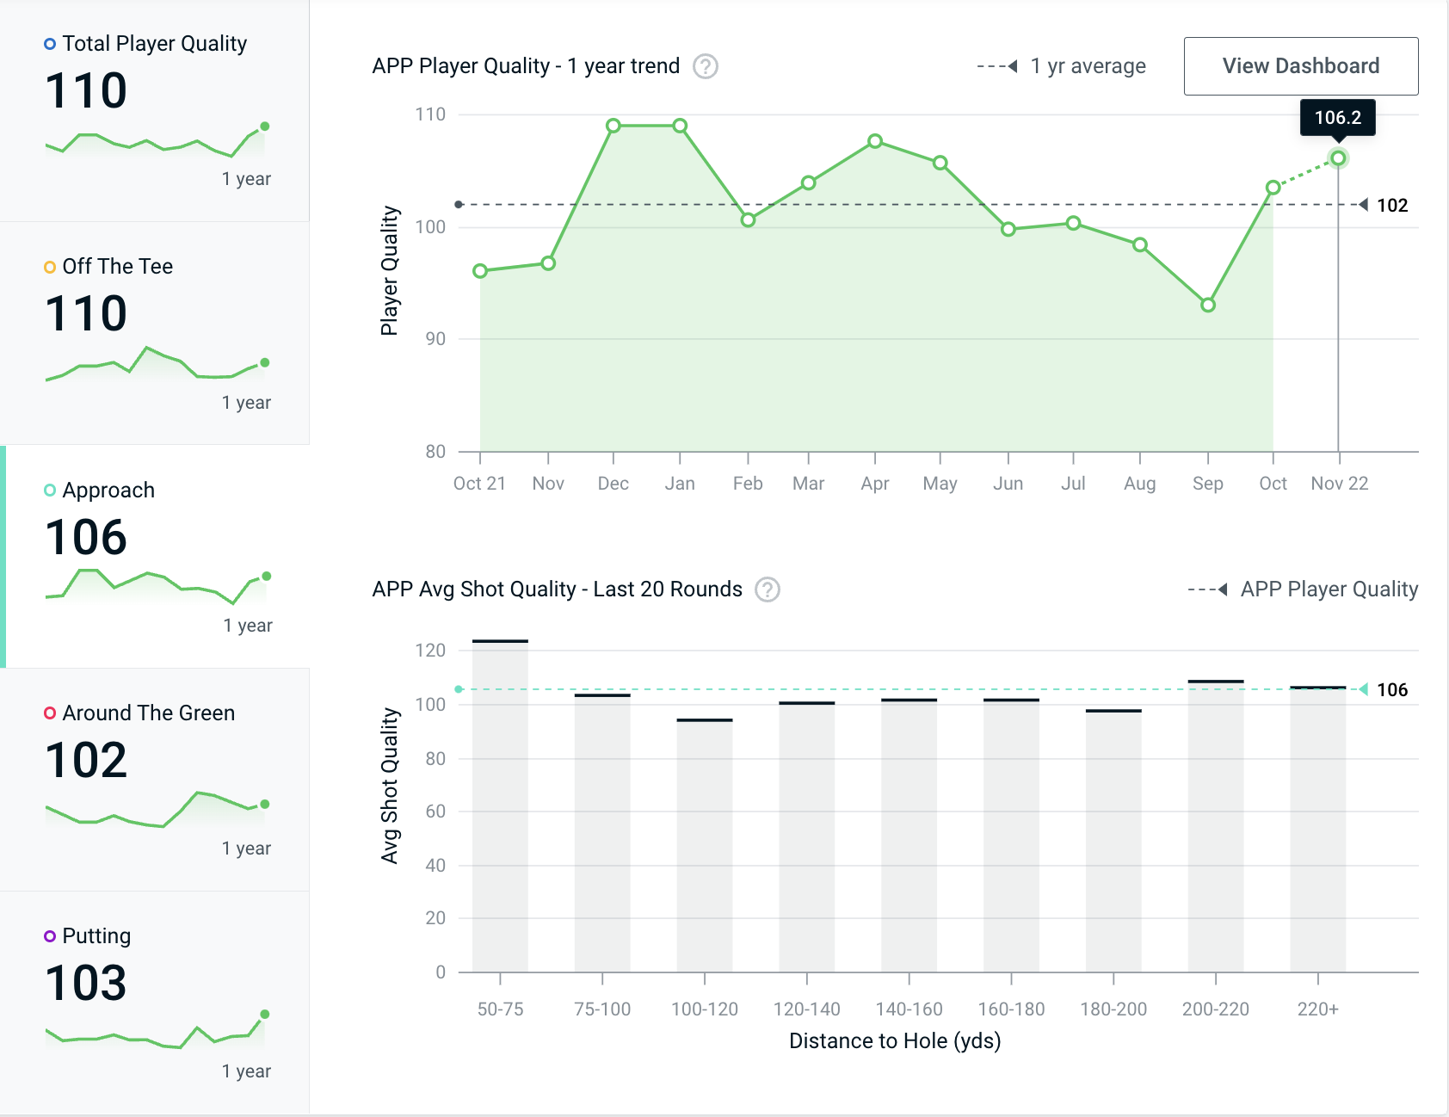
Task: Click help icon next to 1 year trend
Action: [x=706, y=66]
